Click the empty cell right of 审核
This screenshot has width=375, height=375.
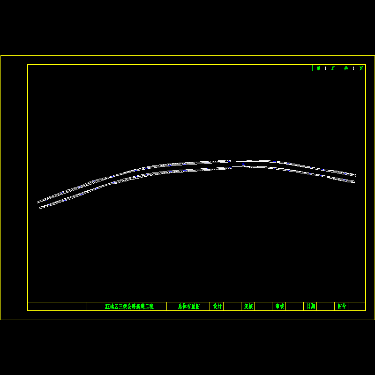294,306
